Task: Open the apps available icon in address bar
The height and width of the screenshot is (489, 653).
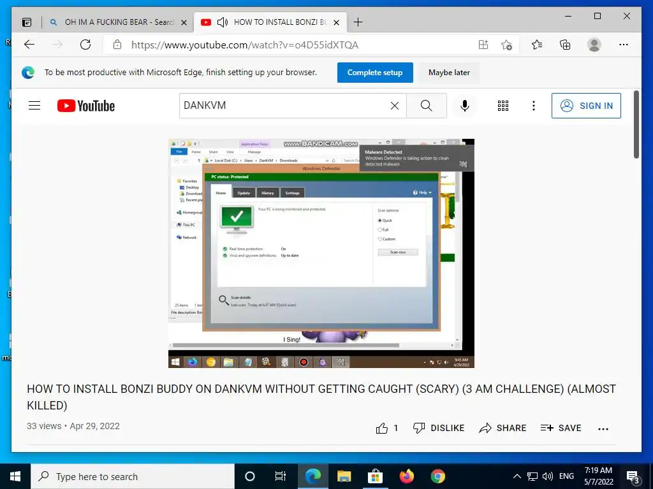Action: [483, 45]
